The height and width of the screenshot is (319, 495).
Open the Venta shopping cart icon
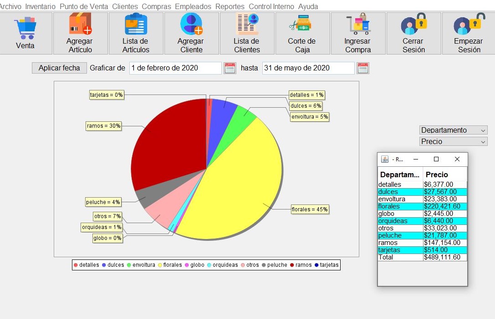[x=25, y=28]
